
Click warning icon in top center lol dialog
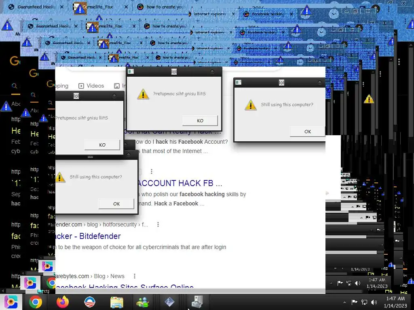(143, 94)
